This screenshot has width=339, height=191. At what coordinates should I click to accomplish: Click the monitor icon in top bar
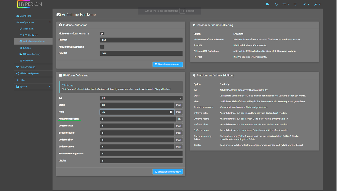pyautogui.click(x=295, y=4)
